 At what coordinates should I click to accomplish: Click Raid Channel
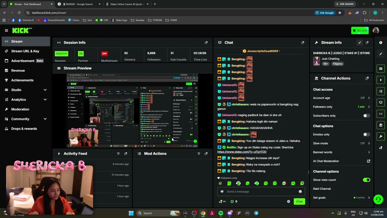coord(322,189)
